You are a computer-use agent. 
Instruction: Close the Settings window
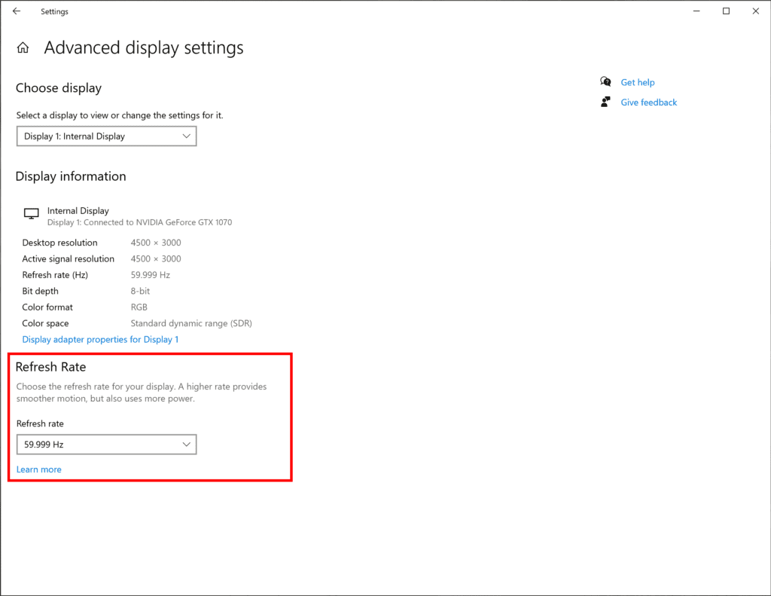point(756,11)
